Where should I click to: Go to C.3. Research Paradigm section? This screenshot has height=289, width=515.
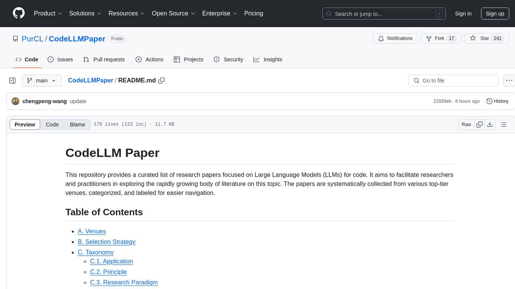pyautogui.click(x=124, y=283)
